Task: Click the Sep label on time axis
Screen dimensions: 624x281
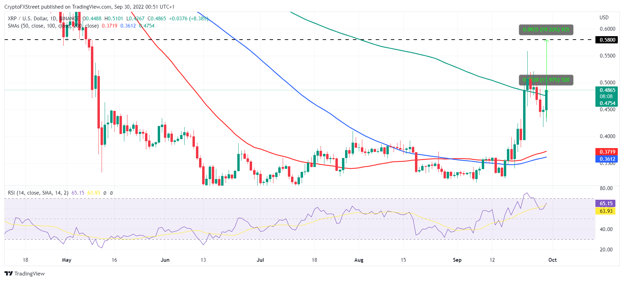Action: coord(457,260)
